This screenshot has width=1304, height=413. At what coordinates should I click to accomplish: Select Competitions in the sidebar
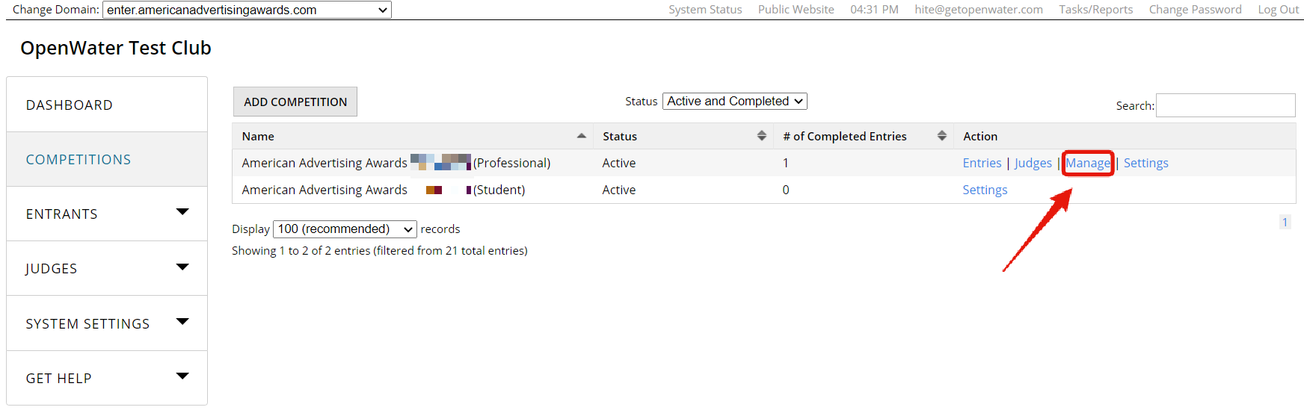point(107,159)
